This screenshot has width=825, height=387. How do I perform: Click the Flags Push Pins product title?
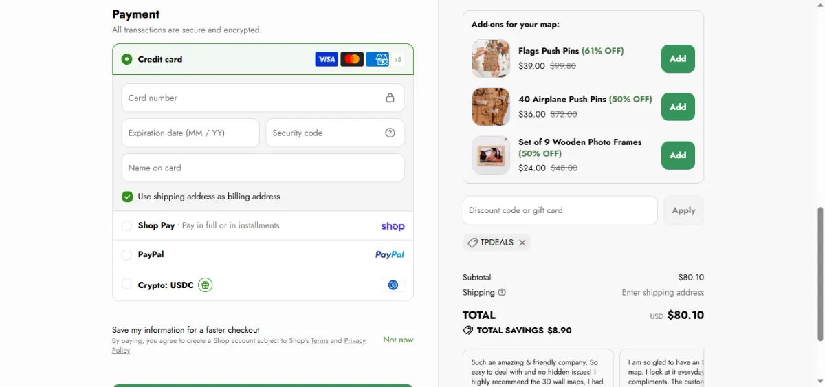pos(549,51)
